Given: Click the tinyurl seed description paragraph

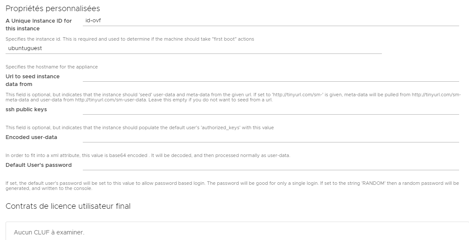Looking at the screenshot, I should (233, 97).
